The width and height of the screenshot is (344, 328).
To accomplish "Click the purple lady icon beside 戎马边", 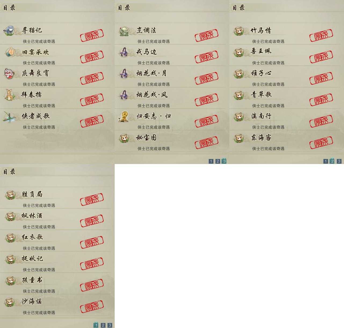I will point(124,52).
